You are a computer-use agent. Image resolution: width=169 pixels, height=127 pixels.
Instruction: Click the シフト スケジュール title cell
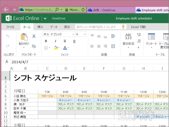point(45,78)
